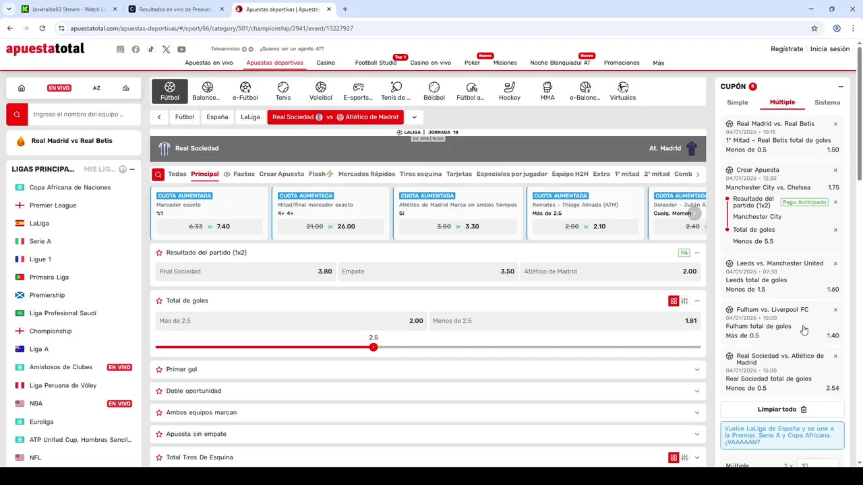Open the Tiros esquina market tab
This screenshot has height=485, width=863.
click(421, 174)
